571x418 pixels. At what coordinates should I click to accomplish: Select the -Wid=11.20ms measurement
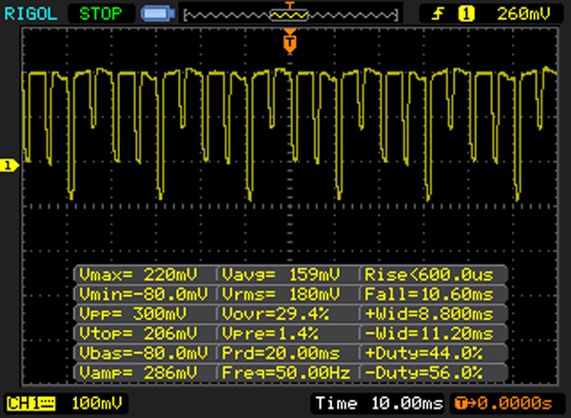[x=429, y=333]
